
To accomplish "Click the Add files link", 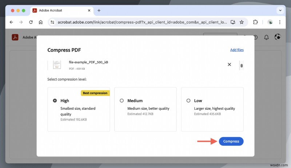I will click(237, 50).
